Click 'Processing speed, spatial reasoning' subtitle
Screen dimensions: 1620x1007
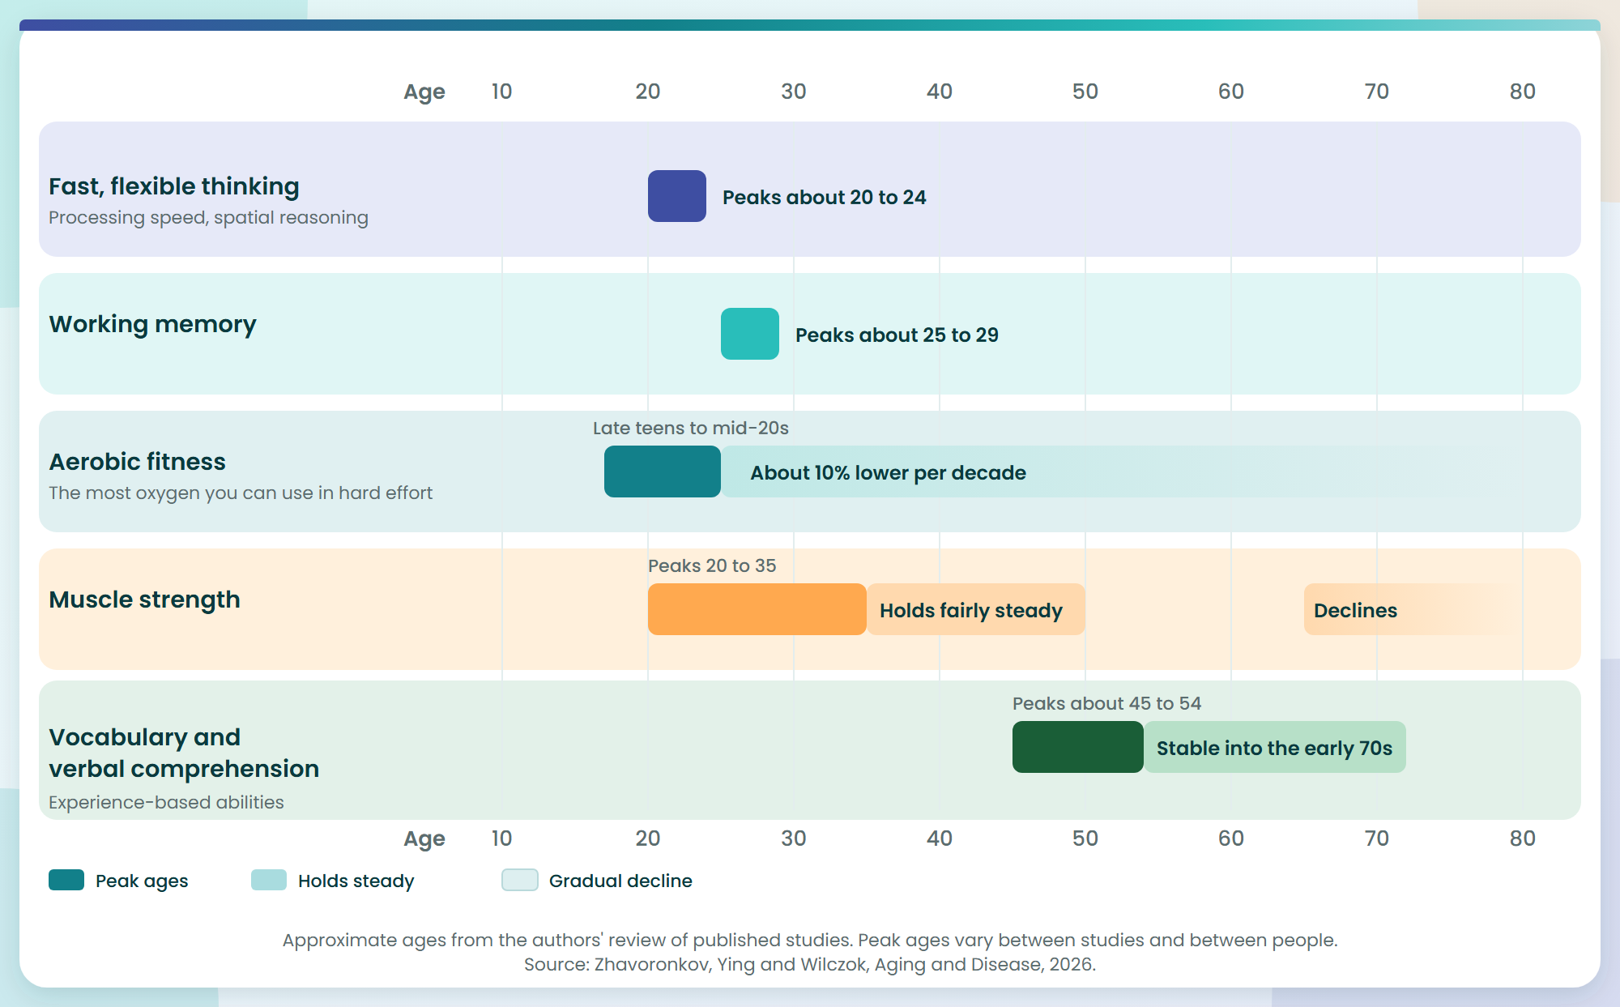point(208,218)
